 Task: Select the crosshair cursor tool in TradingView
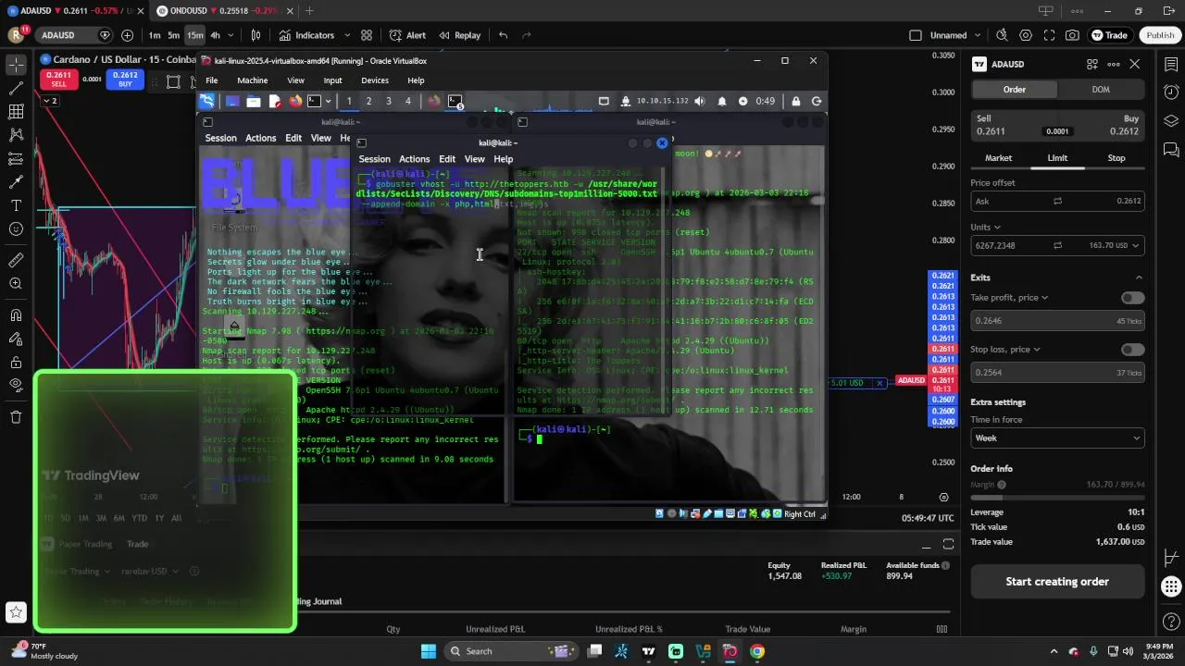[x=16, y=65]
